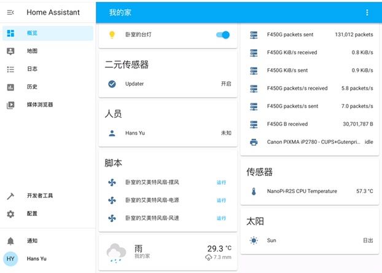Screen dimensions: 382x273
Task: Click the Canon PIXMA printer icon
Action: click(254, 142)
